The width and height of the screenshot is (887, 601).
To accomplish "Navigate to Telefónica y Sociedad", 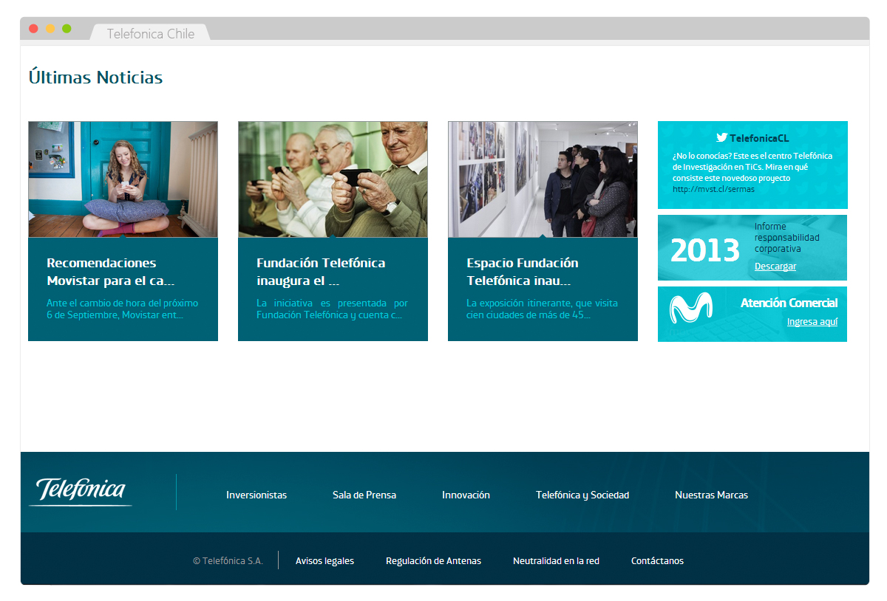I will click(582, 495).
